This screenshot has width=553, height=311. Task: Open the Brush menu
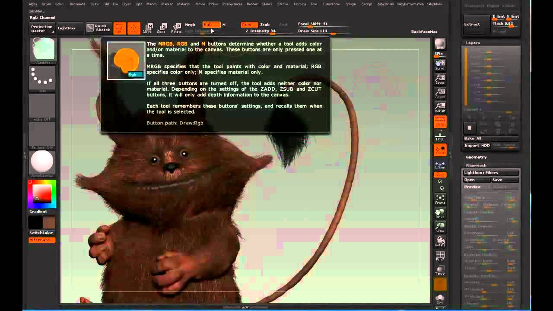(46, 4)
